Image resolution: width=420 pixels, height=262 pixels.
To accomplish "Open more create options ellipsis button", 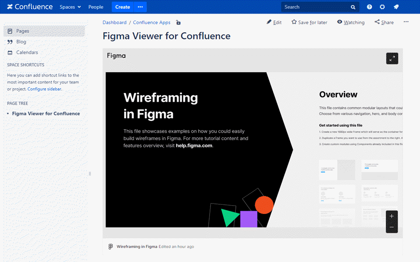I will coord(140,7).
